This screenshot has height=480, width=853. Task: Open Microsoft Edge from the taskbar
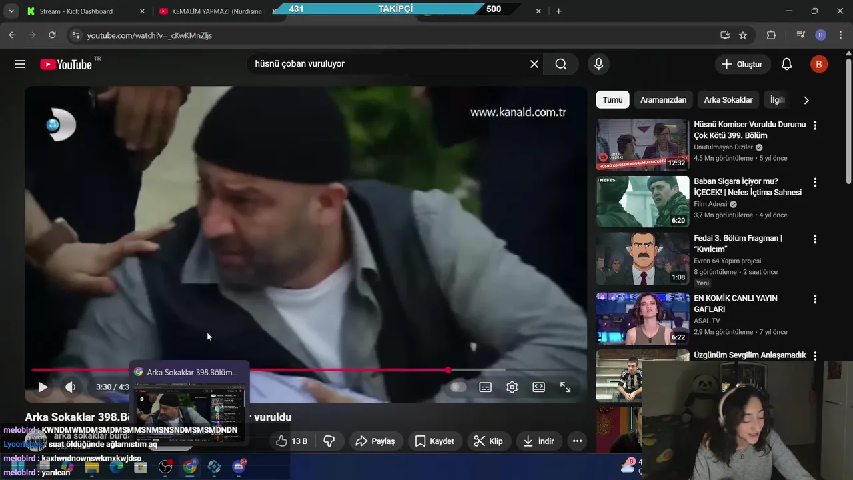coord(117,467)
